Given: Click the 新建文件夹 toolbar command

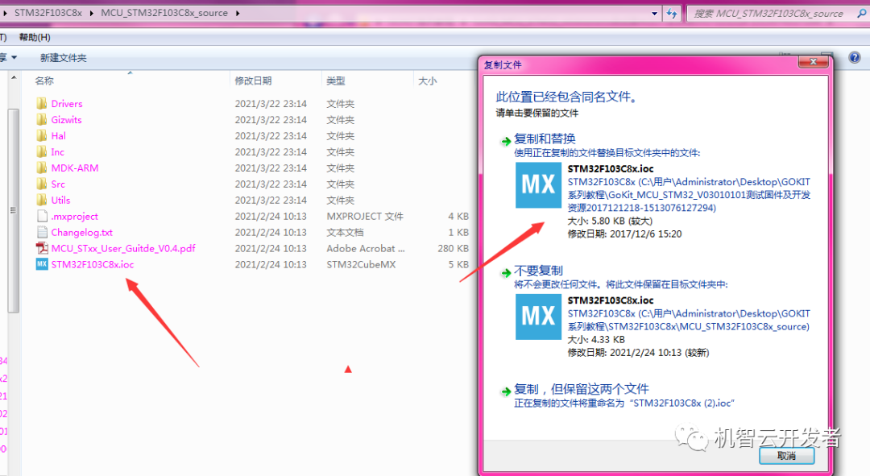Looking at the screenshot, I should [64, 57].
